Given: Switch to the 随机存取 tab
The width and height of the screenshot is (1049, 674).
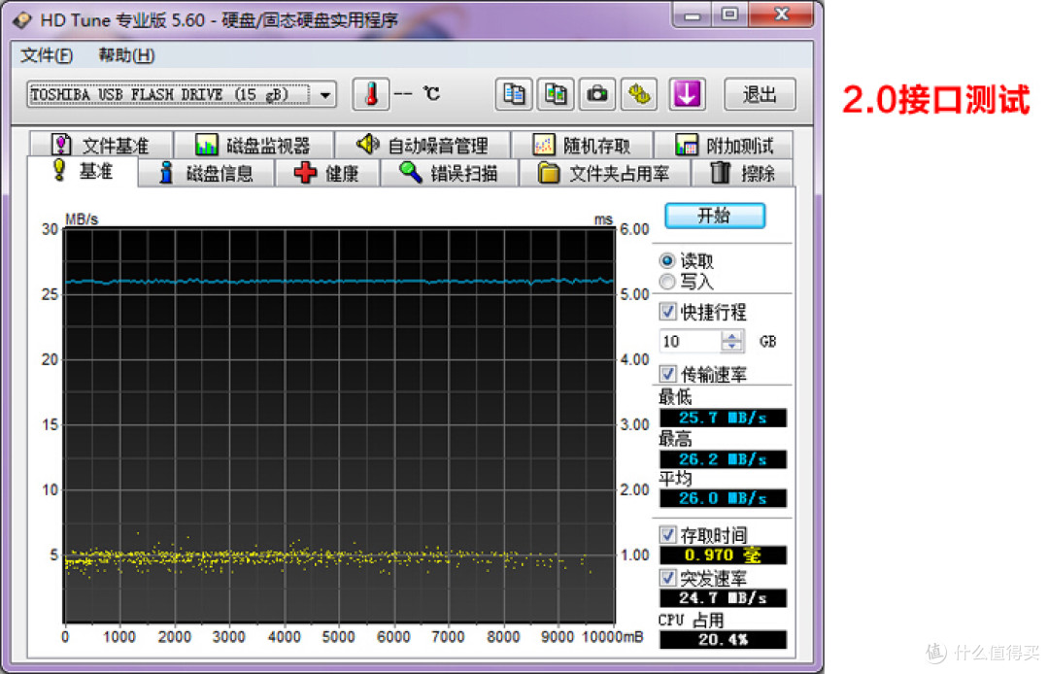Looking at the screenshot, I should point(582,145).
